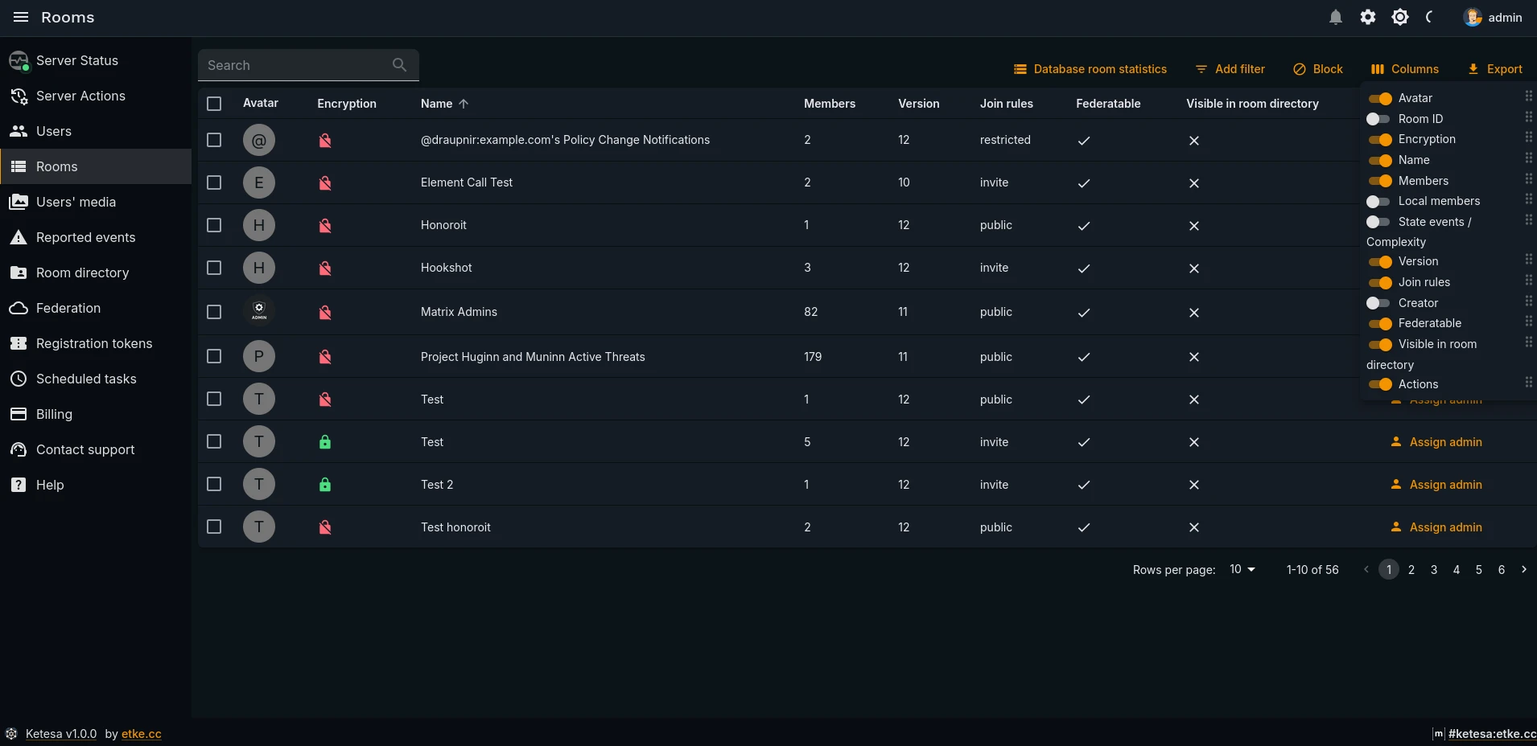The width and height of the screenshot is (1537, 746).
Task: Click avatar of Project Huginn room
Action: 259,356
